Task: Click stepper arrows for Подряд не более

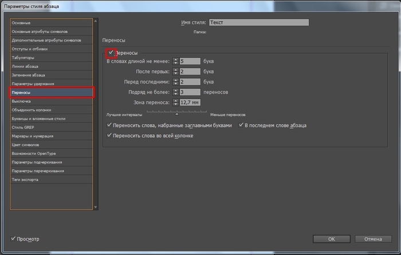Action: [176, 92]
